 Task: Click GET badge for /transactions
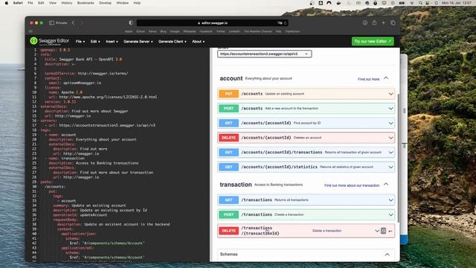228,200
